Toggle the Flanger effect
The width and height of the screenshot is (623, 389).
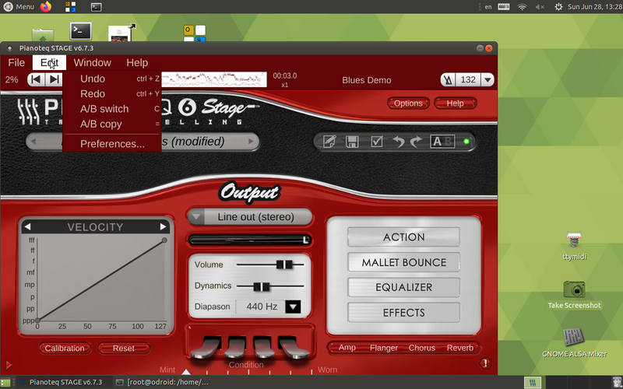384,348
